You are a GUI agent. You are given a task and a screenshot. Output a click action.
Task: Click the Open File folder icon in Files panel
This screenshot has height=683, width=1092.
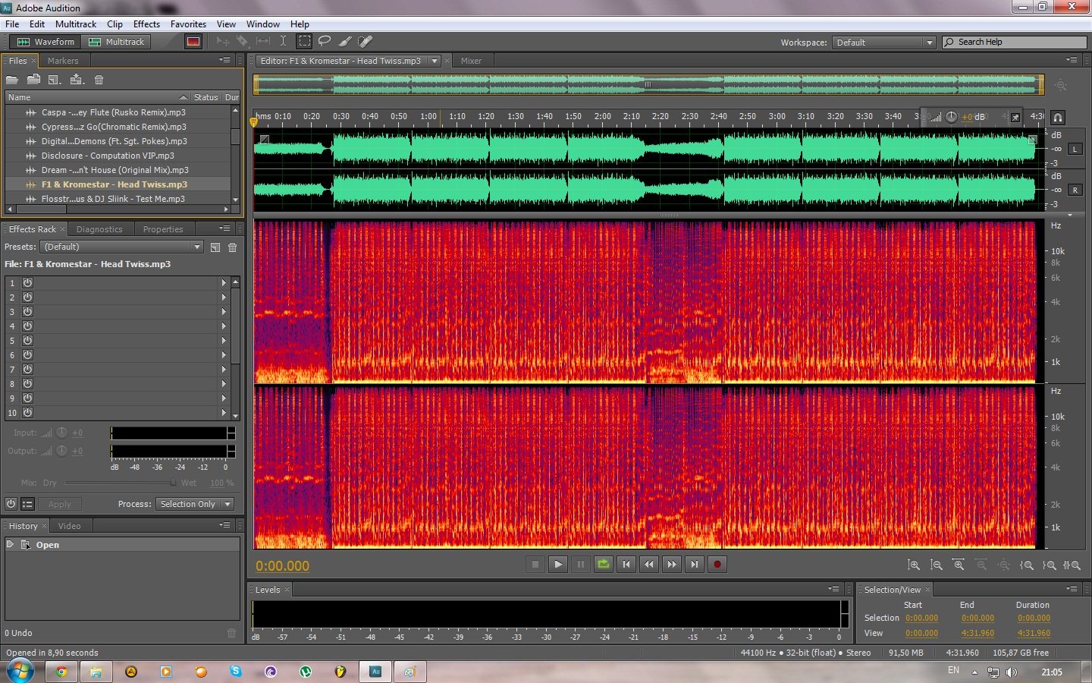(12, 80)
